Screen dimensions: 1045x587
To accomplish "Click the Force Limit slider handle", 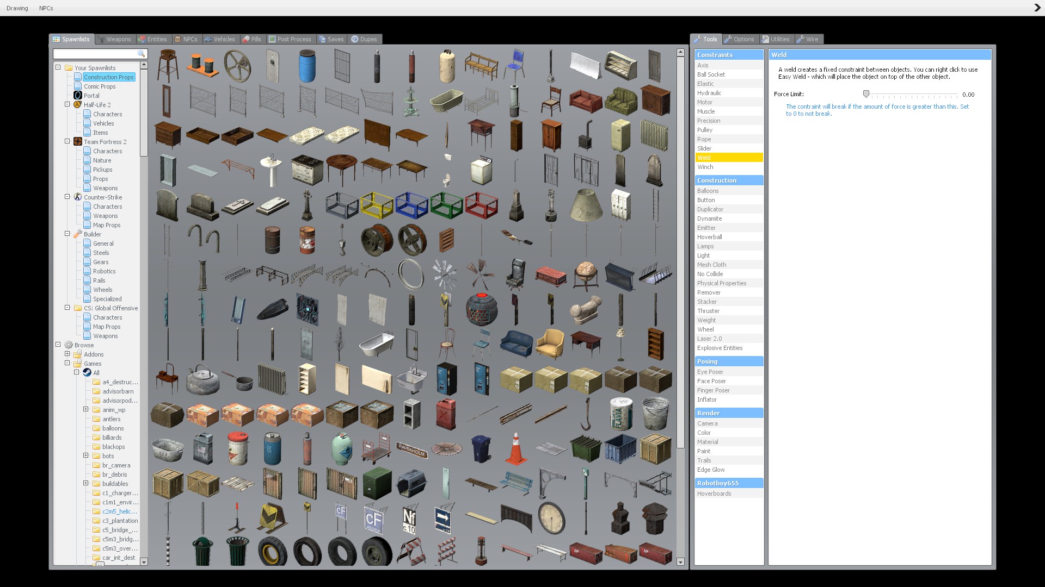I will [x=866, y=94].
